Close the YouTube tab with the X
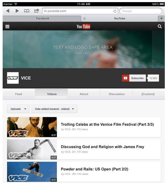Image resolution: width=165 pixels, height=183 pixels. [x=84, y=18]
